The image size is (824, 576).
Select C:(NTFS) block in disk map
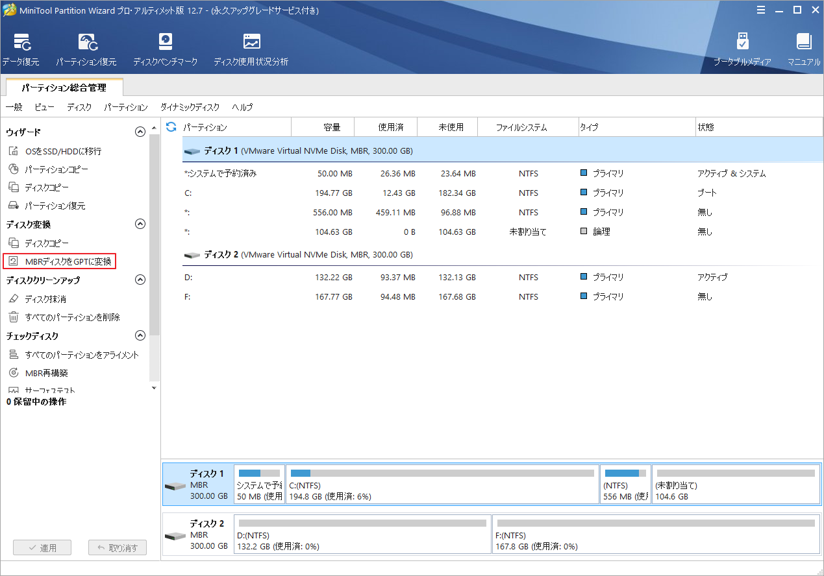point(442,484)
